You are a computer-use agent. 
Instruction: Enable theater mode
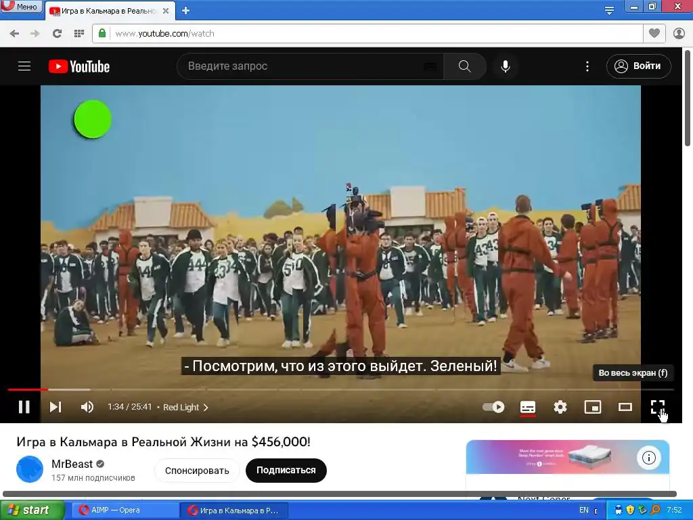pyautogui.click(x=625, y=407)
